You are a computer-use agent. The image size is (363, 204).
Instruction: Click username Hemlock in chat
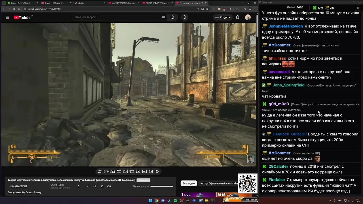[x=281, y=134]
